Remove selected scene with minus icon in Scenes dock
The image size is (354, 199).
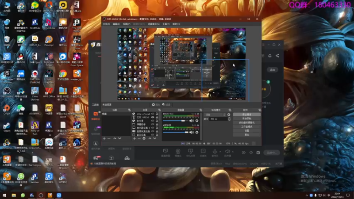pyautogui.click(x=109, y=138)
